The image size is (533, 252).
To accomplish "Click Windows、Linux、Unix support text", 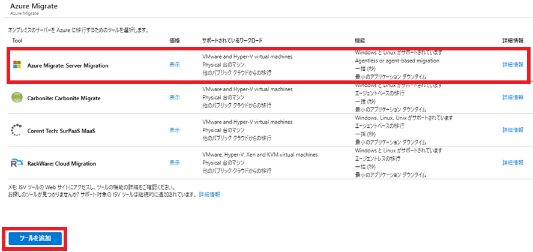I will click(x=404, y=118).
